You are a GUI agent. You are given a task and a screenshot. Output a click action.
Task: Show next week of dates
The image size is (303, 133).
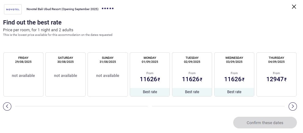tap(293, 106)
